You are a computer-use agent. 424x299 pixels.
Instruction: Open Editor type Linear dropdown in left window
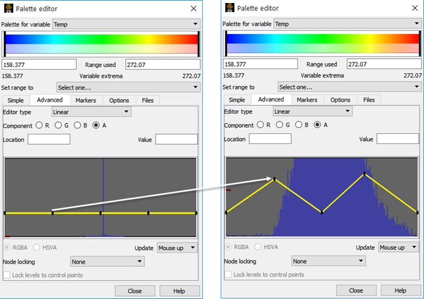coord(91,112)
